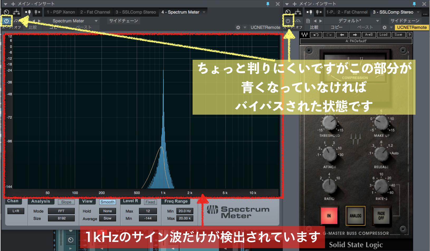The image size is (430, 251).
Task: Go to previous preset in SSLComp window
Action: click(315, 21)
